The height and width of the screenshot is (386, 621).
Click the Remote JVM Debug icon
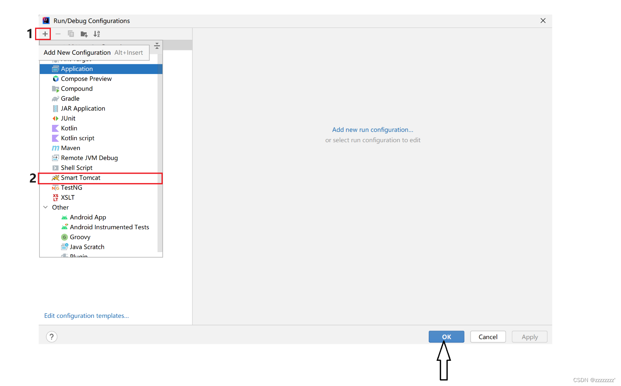click(x=56, y=158)
